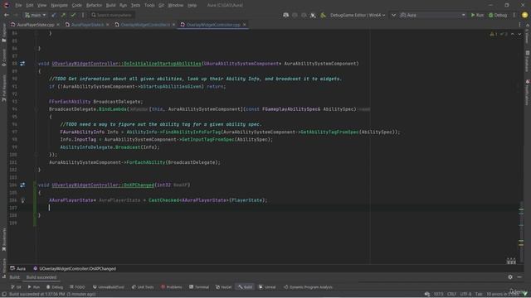
Task: Open the Window menu
Action: [x=175, y=5]
